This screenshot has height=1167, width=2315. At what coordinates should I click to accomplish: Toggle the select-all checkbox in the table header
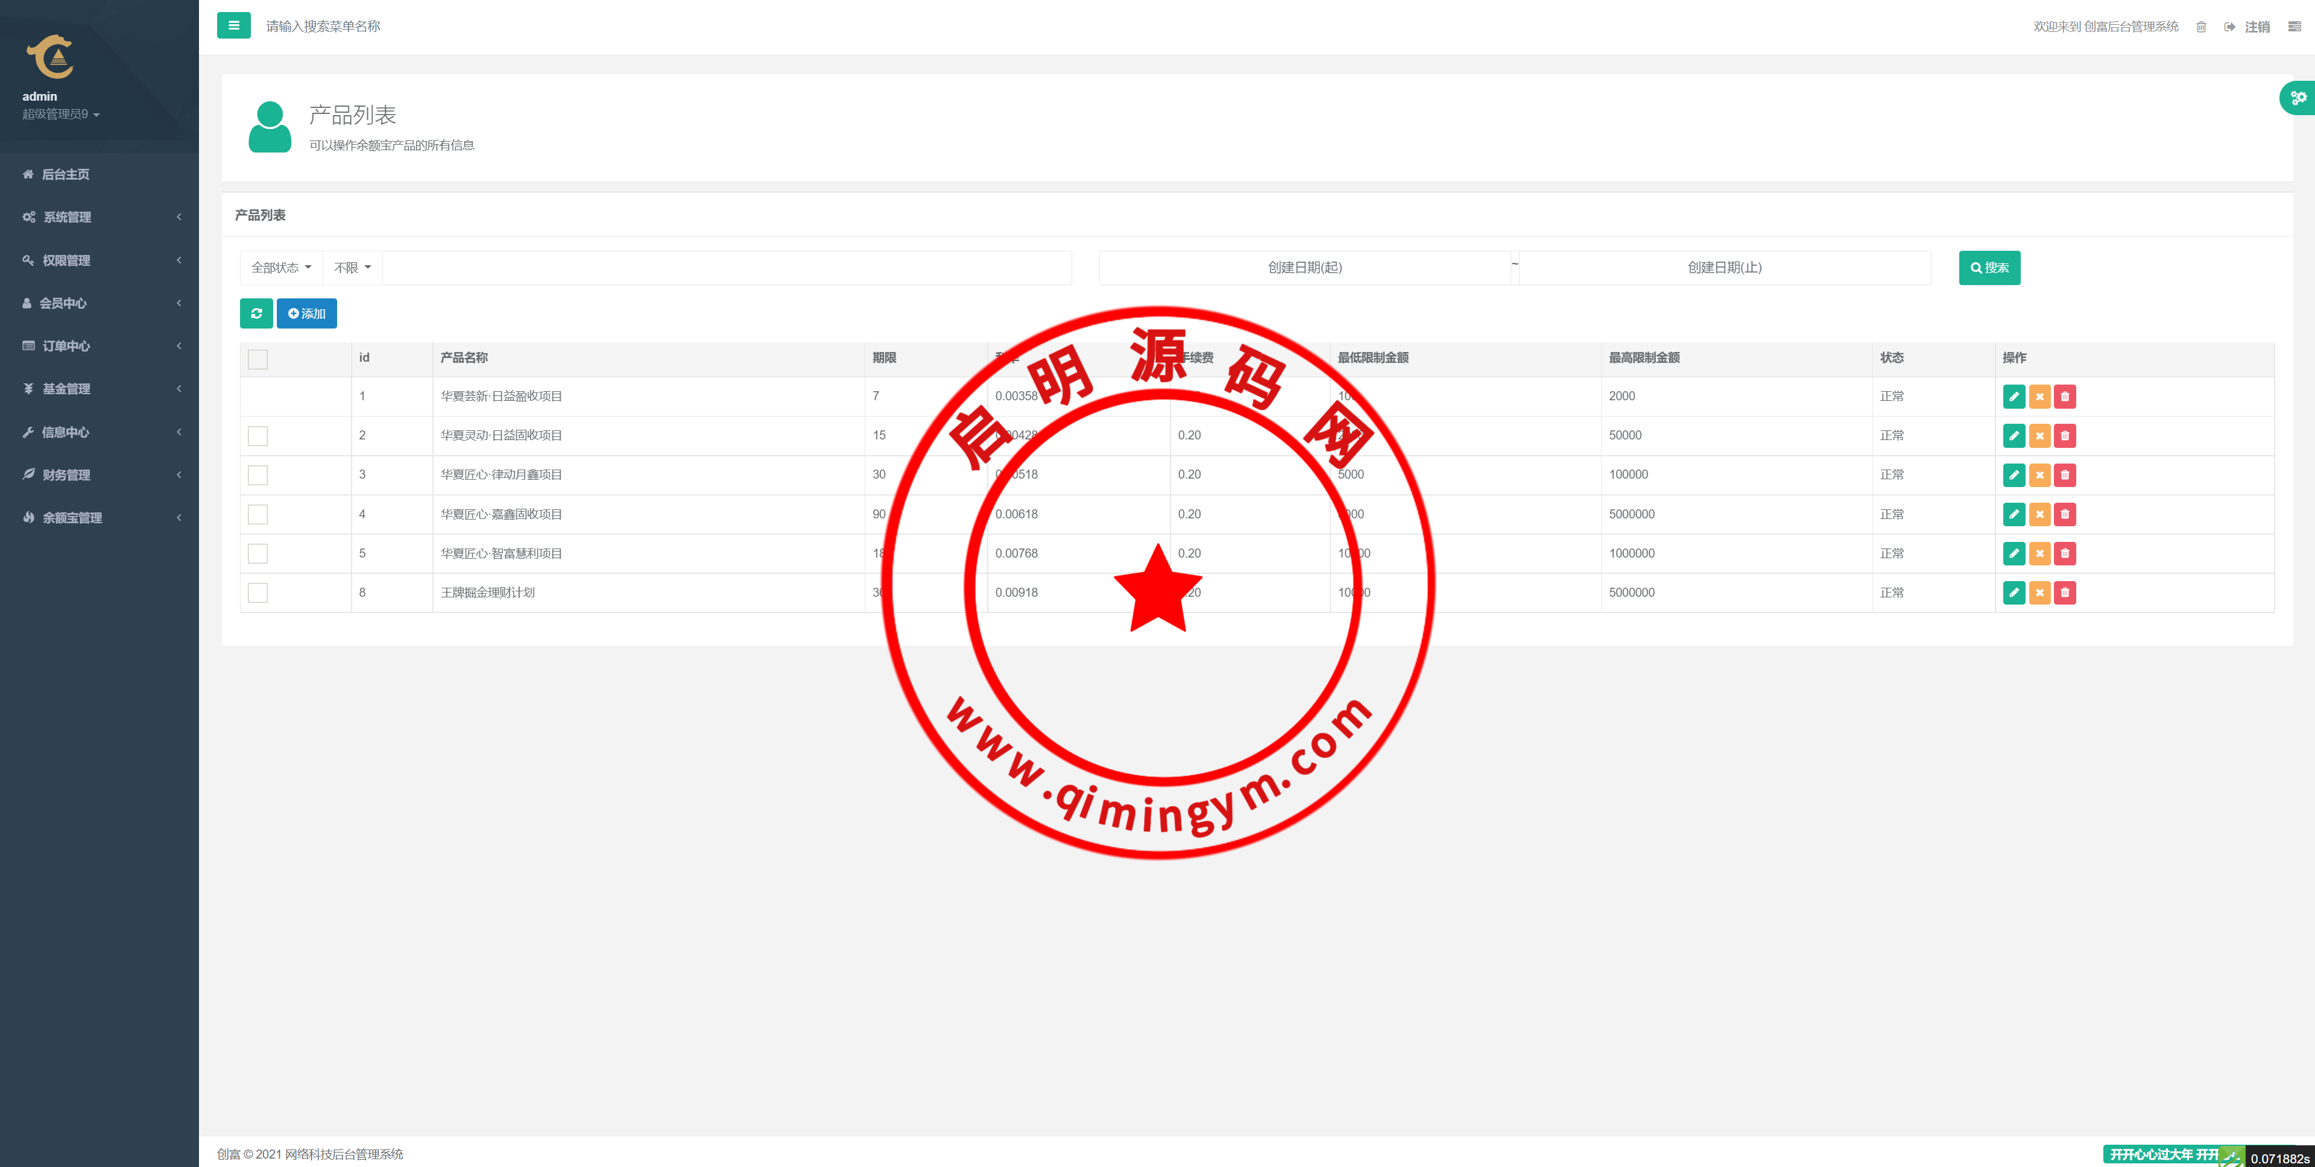(x=258, y=359)
